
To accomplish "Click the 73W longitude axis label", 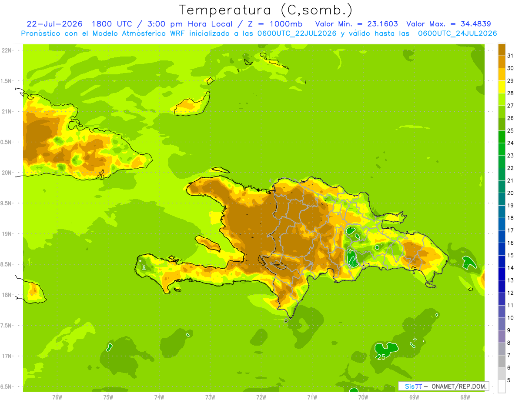I will pyautogui.click(x=210, y=397).
